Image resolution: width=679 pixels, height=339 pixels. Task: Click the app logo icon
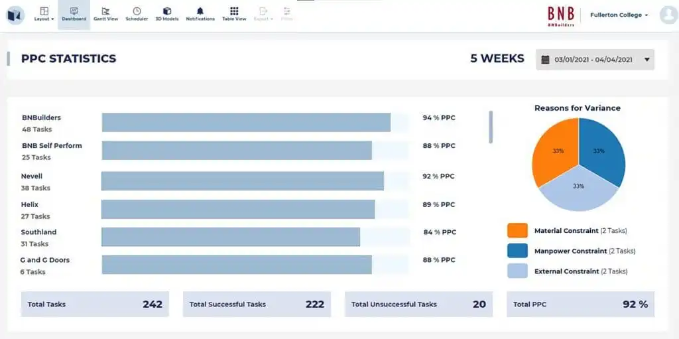pos(15,15)
